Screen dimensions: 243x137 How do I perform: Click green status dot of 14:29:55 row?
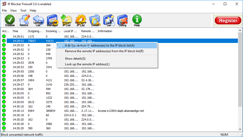pos(4,71)
